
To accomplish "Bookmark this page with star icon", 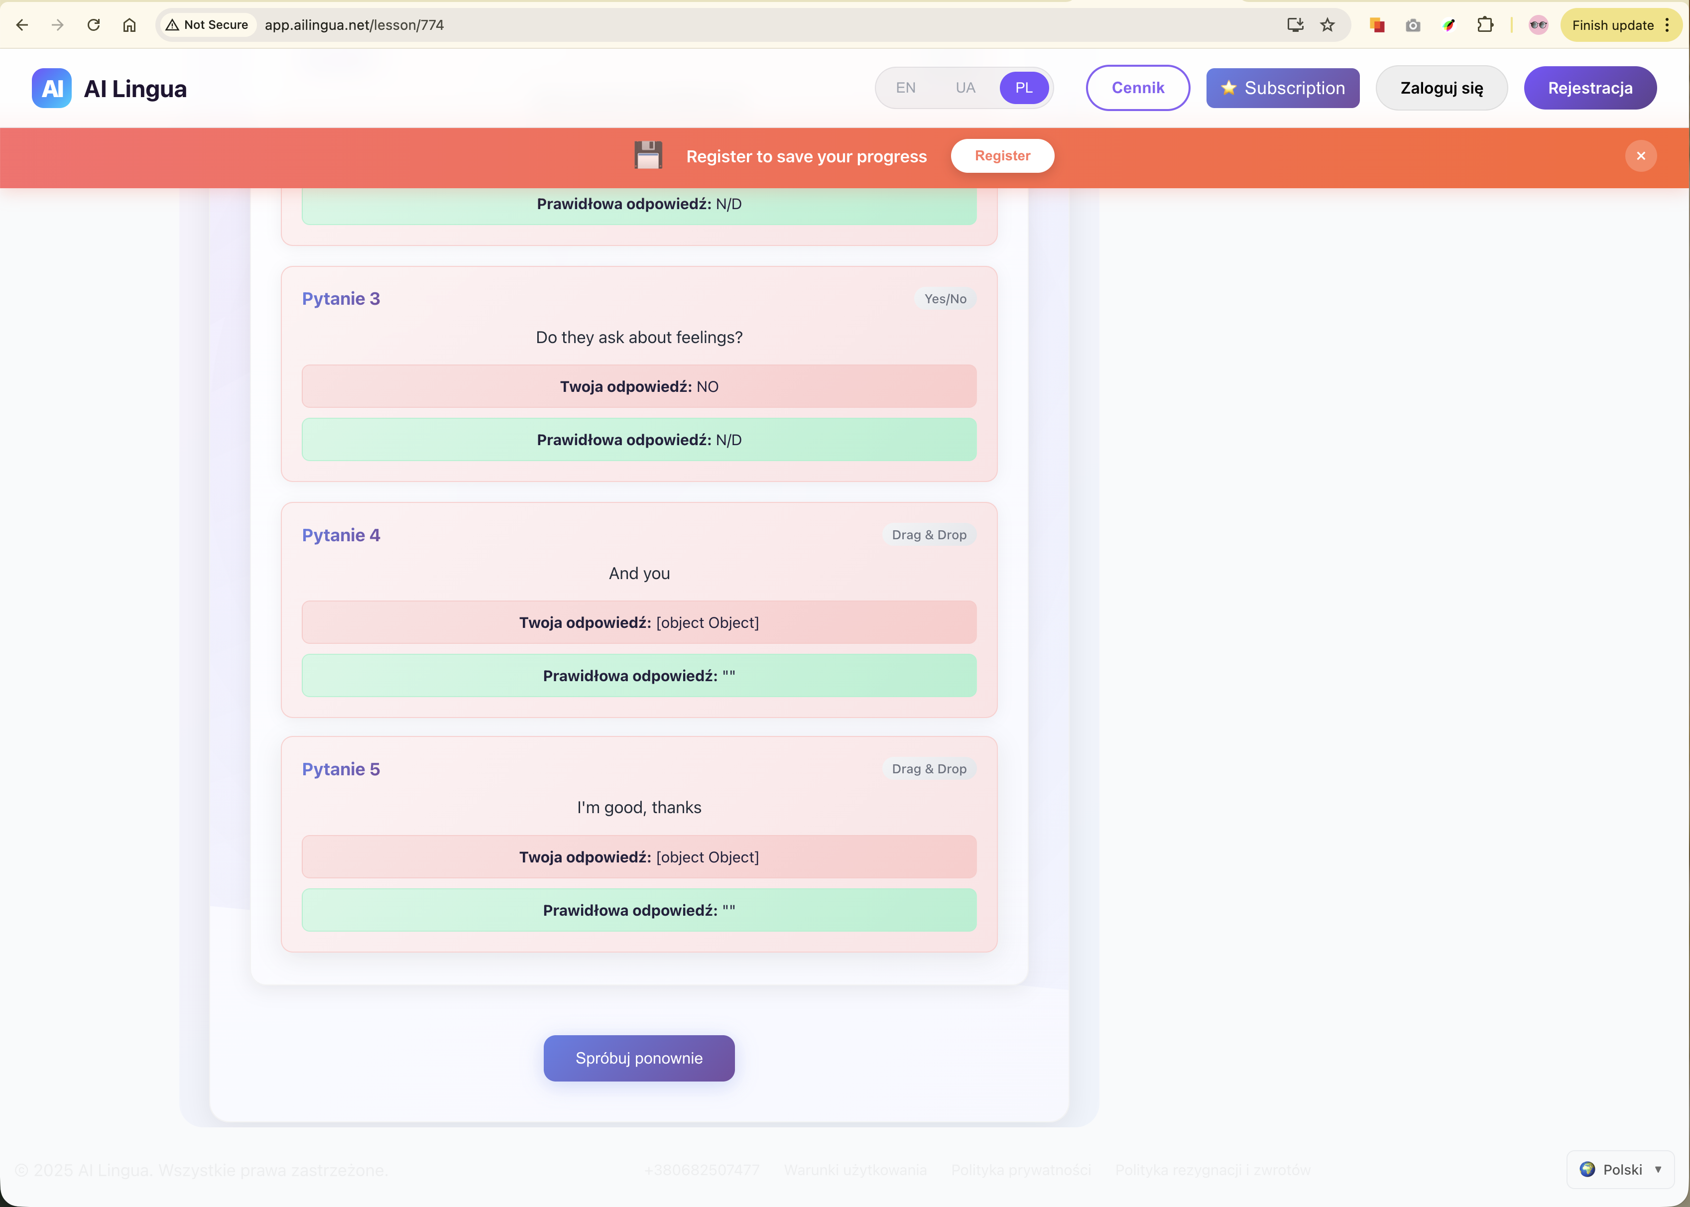I will [1328, 25].
